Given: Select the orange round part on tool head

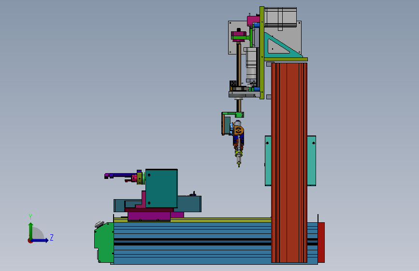Looking at the screenshot, I should (238, 131).
